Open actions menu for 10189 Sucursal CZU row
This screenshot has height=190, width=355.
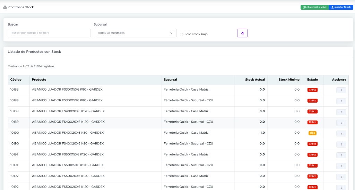341,123
